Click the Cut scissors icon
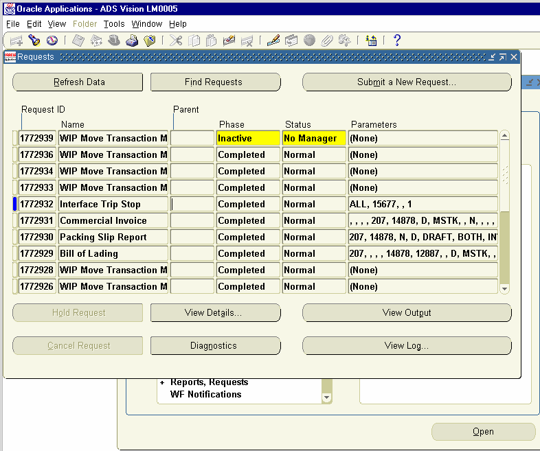 pos(176,41)
